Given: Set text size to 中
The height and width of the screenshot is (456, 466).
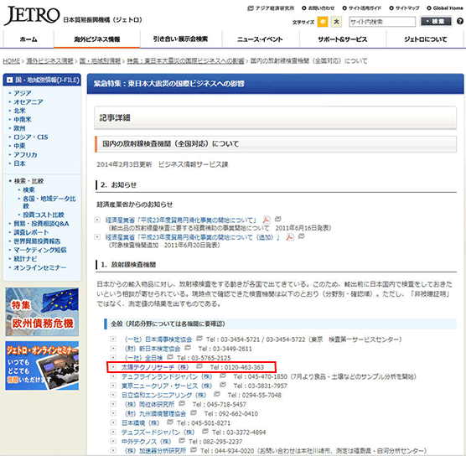Looking at the screenshot, I should tap(323, 22).
